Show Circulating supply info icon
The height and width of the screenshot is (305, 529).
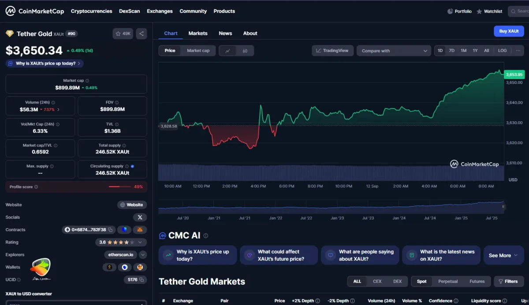pos(127,166)
